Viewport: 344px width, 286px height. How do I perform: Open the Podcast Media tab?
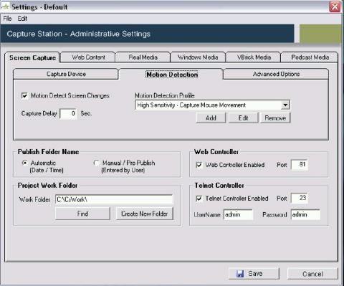click(310, 57)
